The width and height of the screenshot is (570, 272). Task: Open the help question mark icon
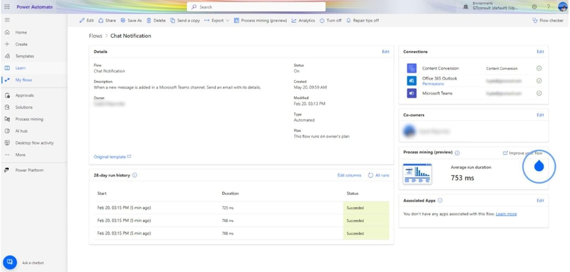click(x=548, y=7)
